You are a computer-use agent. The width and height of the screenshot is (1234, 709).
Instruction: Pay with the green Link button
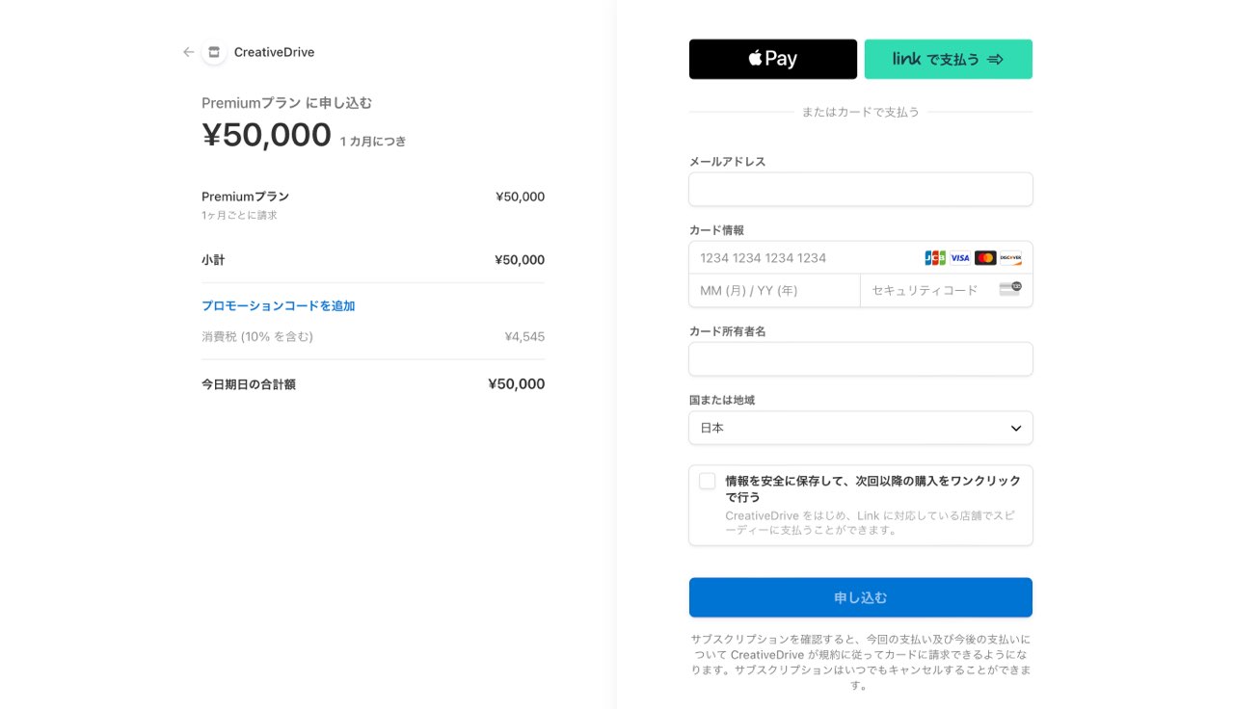(x=948, y=59)
